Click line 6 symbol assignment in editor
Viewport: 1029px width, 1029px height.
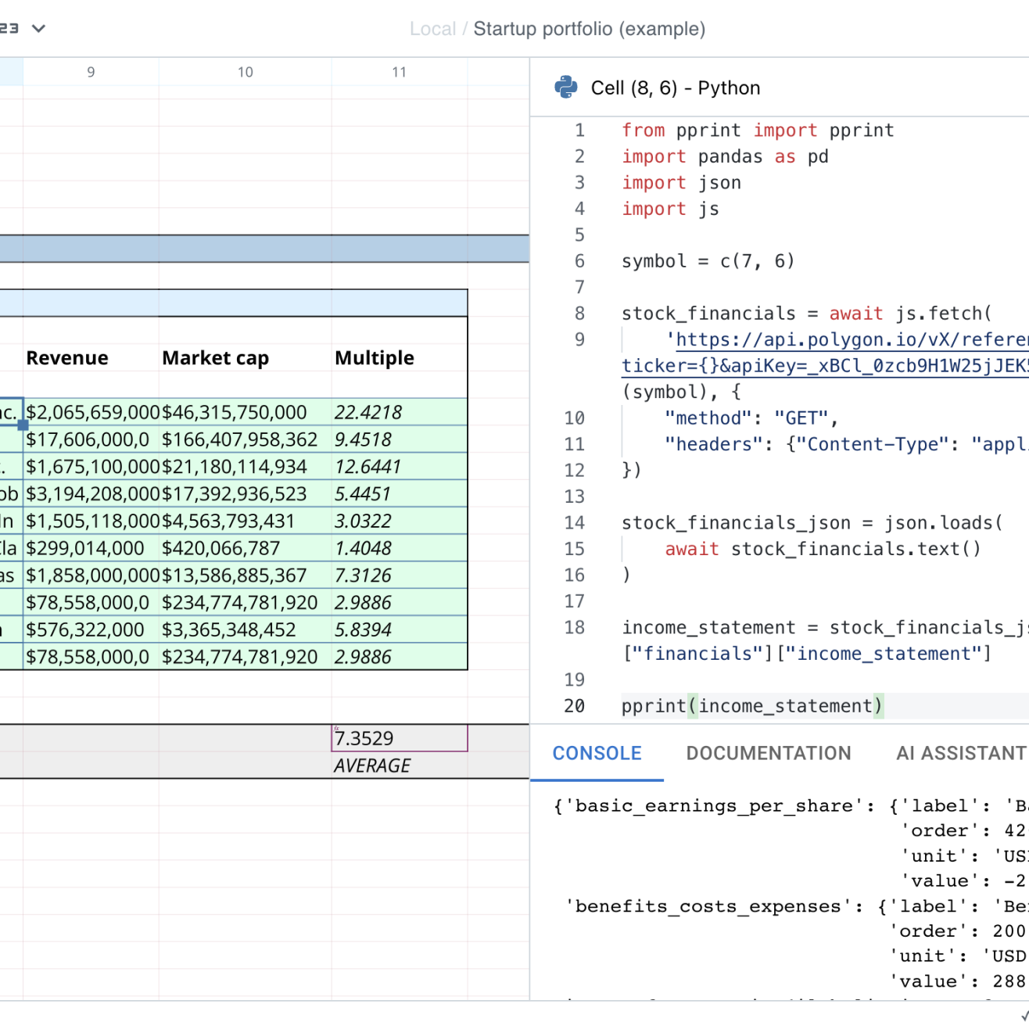tap(707, 261)
